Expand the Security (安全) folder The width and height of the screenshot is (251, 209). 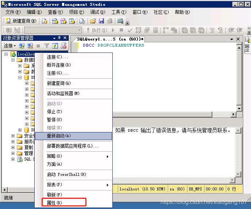click(13, 136)
